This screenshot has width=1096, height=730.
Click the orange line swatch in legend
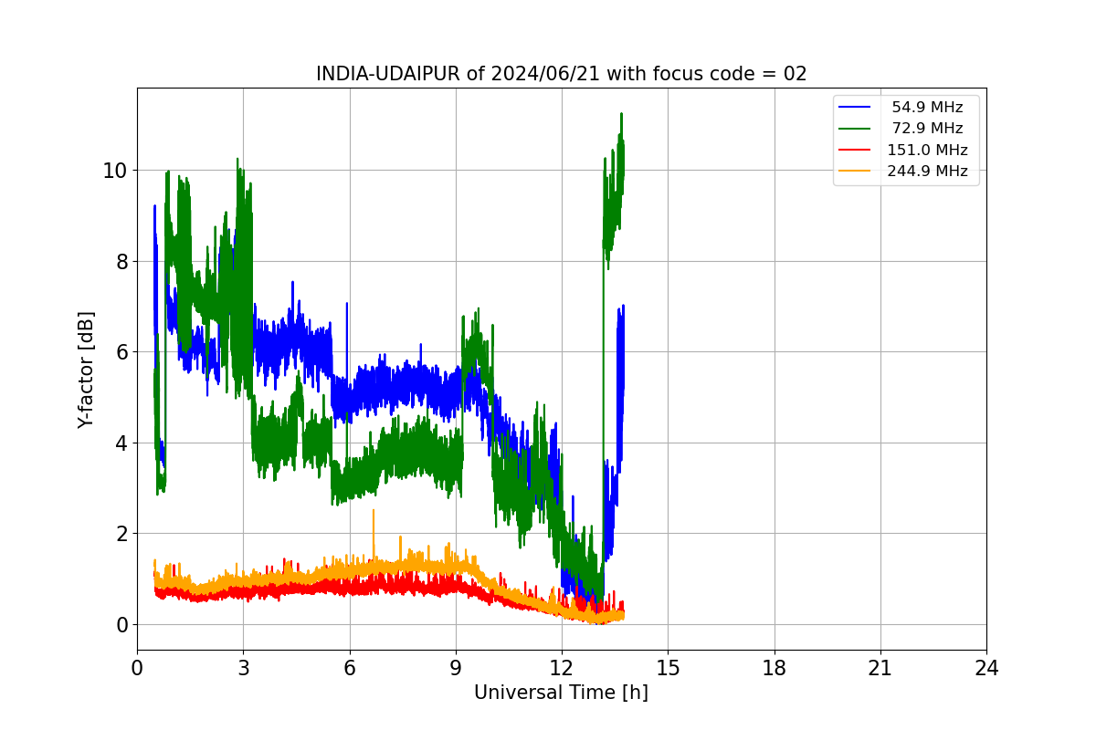point(855,172)
